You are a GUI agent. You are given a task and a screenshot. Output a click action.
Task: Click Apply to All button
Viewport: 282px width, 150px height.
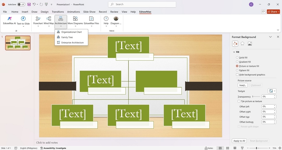coord(239,141)
